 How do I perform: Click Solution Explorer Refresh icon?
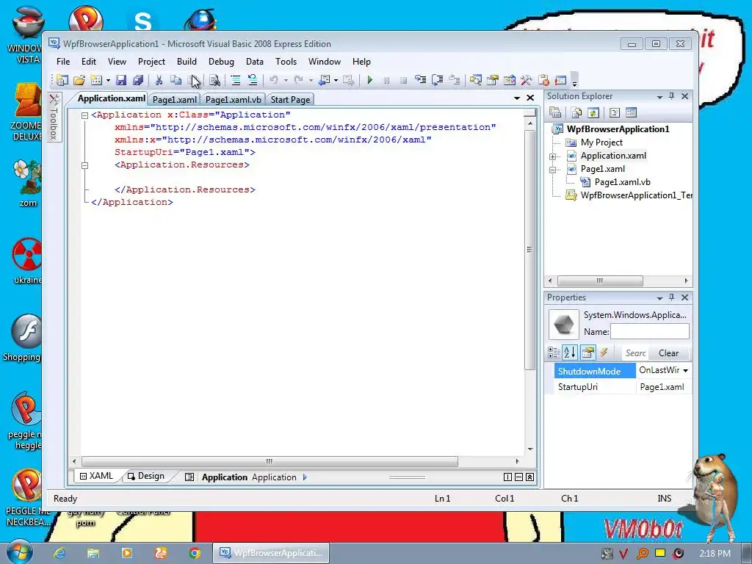click(x=593, y=112)
